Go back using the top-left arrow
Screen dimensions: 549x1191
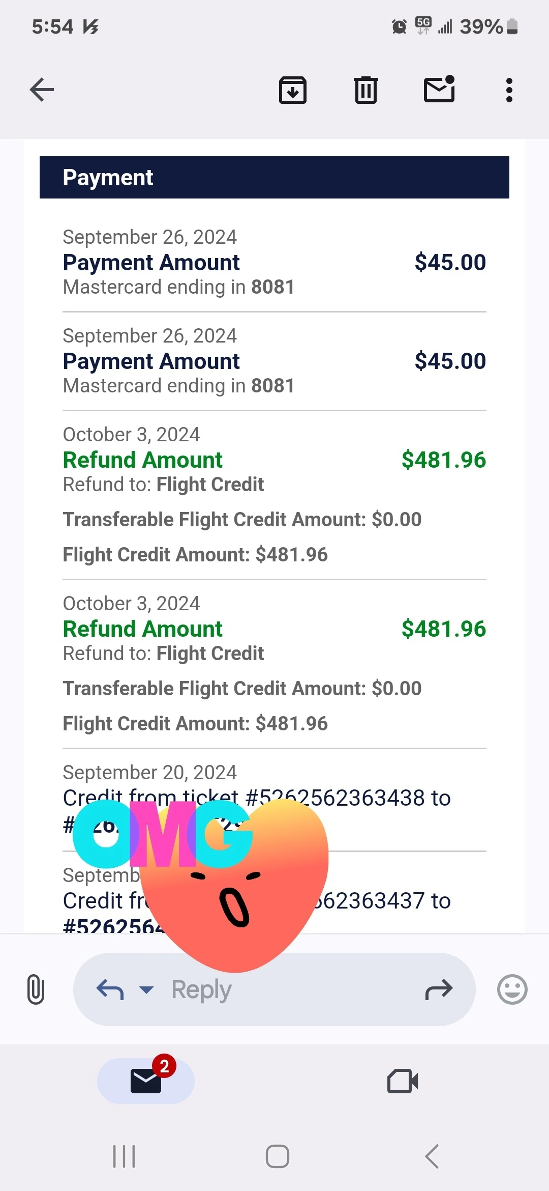(42, 90)
